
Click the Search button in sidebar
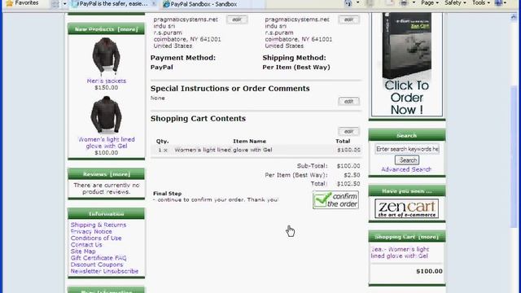coord(407,160)
